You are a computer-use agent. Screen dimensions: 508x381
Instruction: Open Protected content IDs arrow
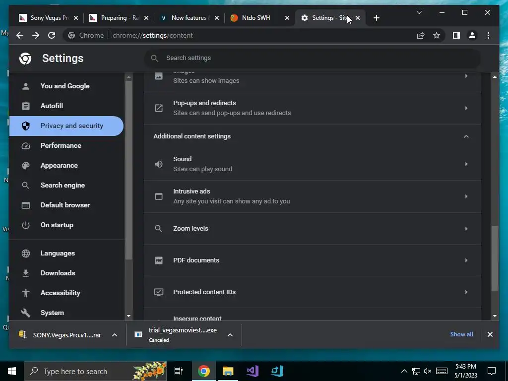pos(466,292)
